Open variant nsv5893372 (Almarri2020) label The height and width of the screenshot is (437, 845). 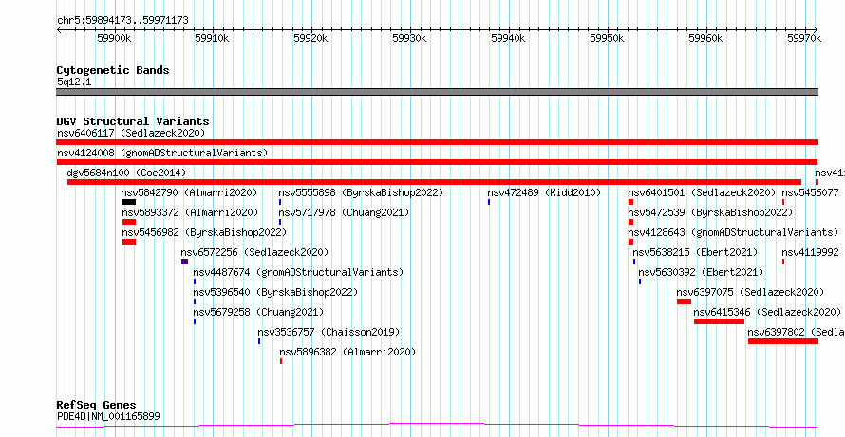pyautogui.click(x=190, y=212)
